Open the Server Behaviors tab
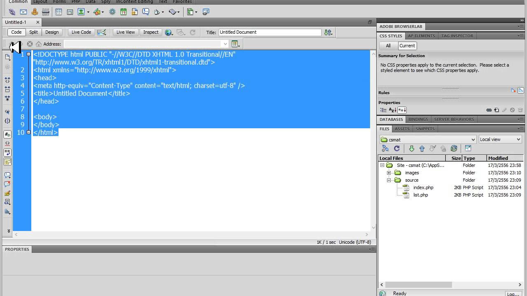 tap(454, 119)
